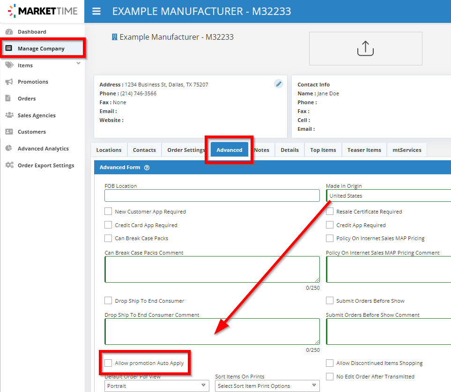Open the Order Settings tab
This screenshot has width=451, height=392.
(x=186, y=150)
